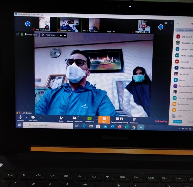Expand video options arrow beside Stop Video
Image resolution: width=193 pixels, height=187 pixels.
[x=40, y=118]
